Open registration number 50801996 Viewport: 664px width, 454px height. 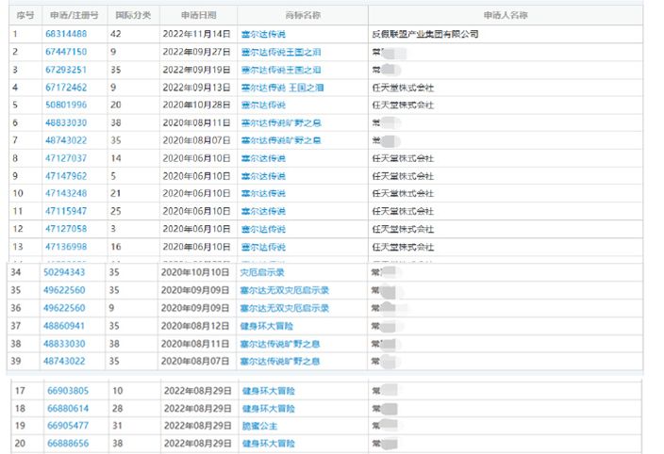click(66, 105)
